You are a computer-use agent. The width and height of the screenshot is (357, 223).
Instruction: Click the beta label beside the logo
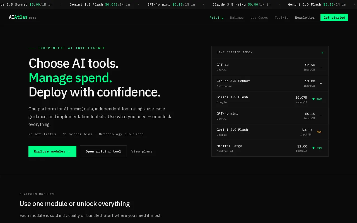(32, 18)
